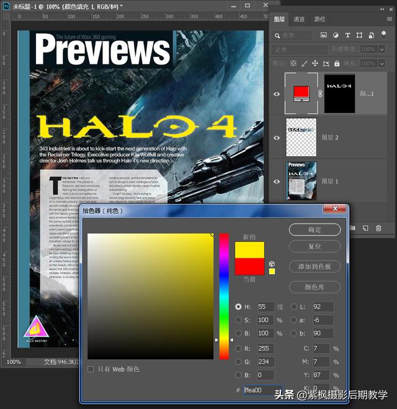The image size is (397, 409).
Task: Switch to the 通道 tab
Action: coord(299,19)
